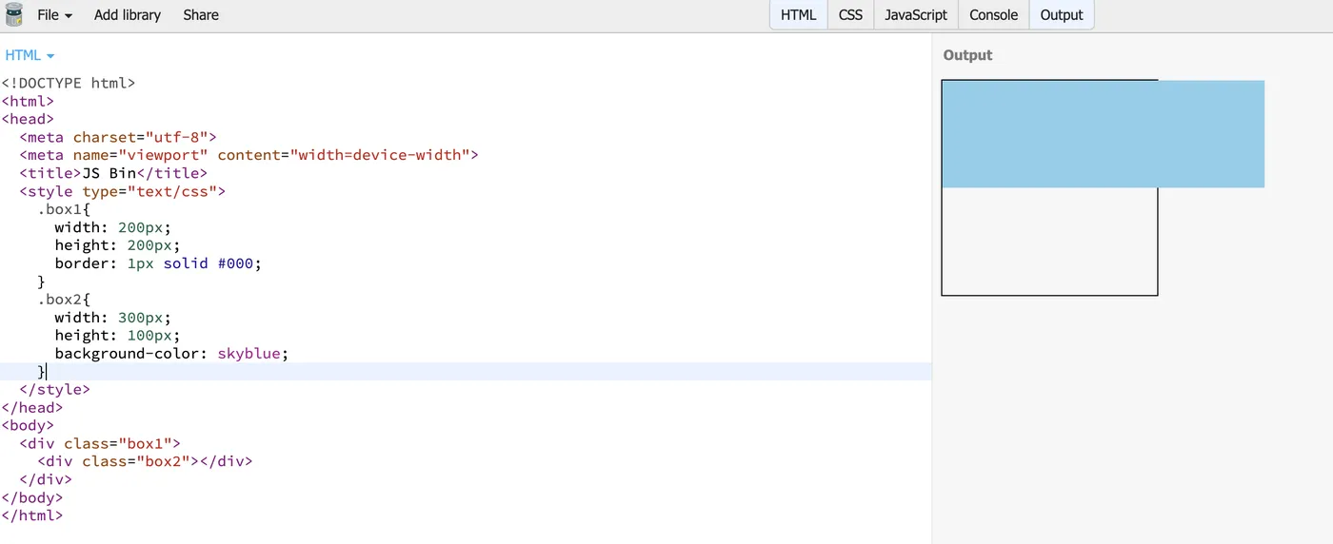This screenshot has height=544, width=1333.
Task: Click the Output panel heading
Action: tap(967, 55)
